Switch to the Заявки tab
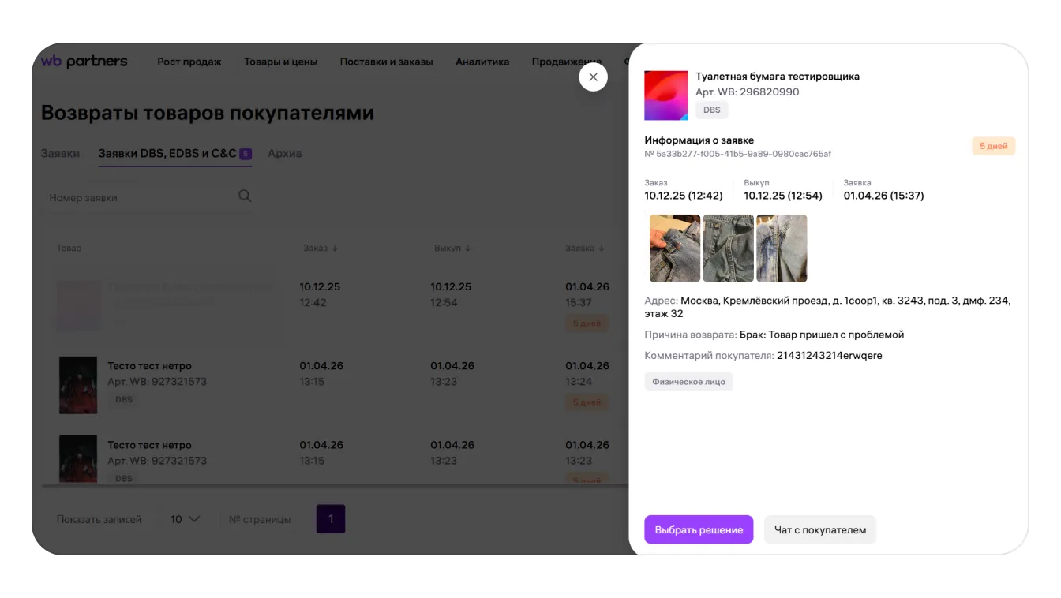1061x598 pixels. pyautogui.click(x=60, y=153)
